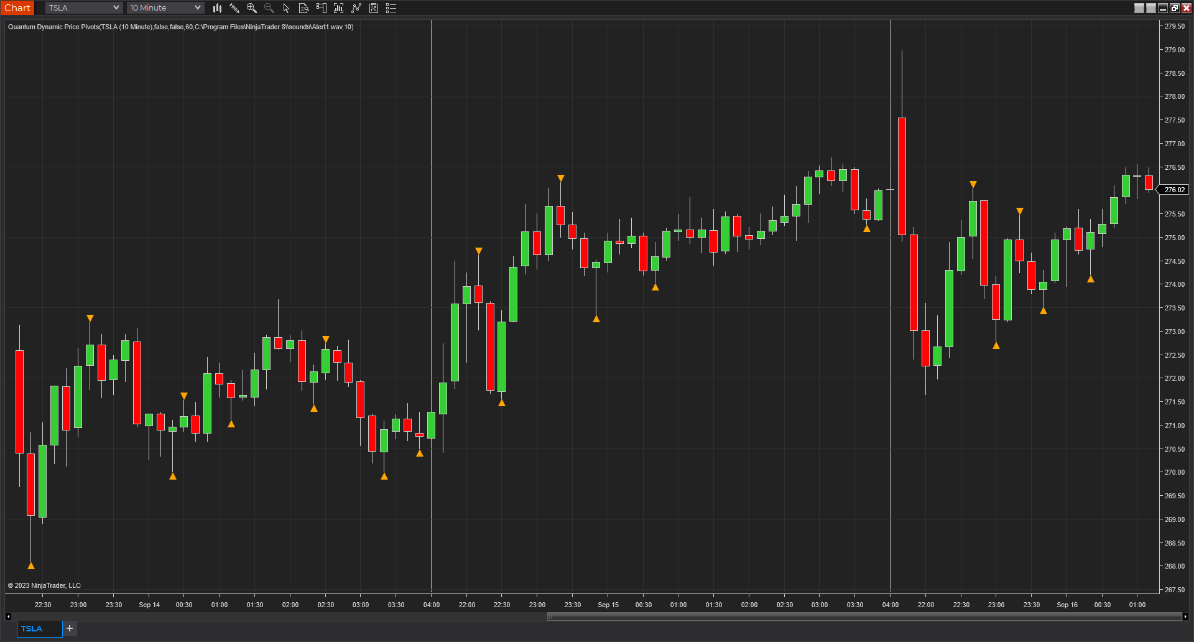Click the © 2023 NinjaTrader, LLC text
The image size is (1194, 642).
44,585
